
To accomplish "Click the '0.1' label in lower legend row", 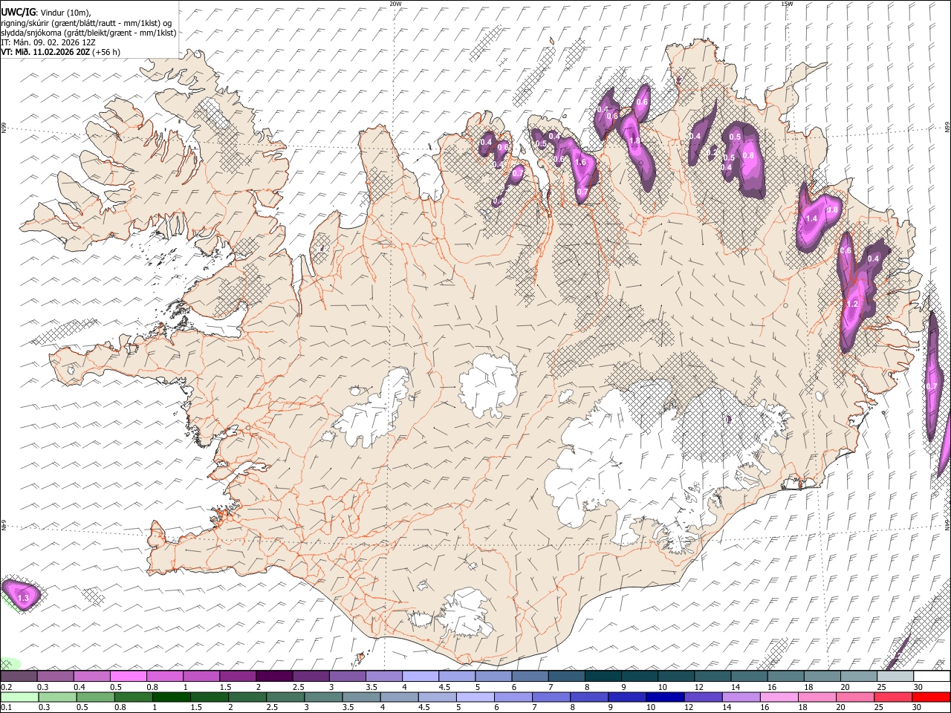I will (x=7, y=707).
